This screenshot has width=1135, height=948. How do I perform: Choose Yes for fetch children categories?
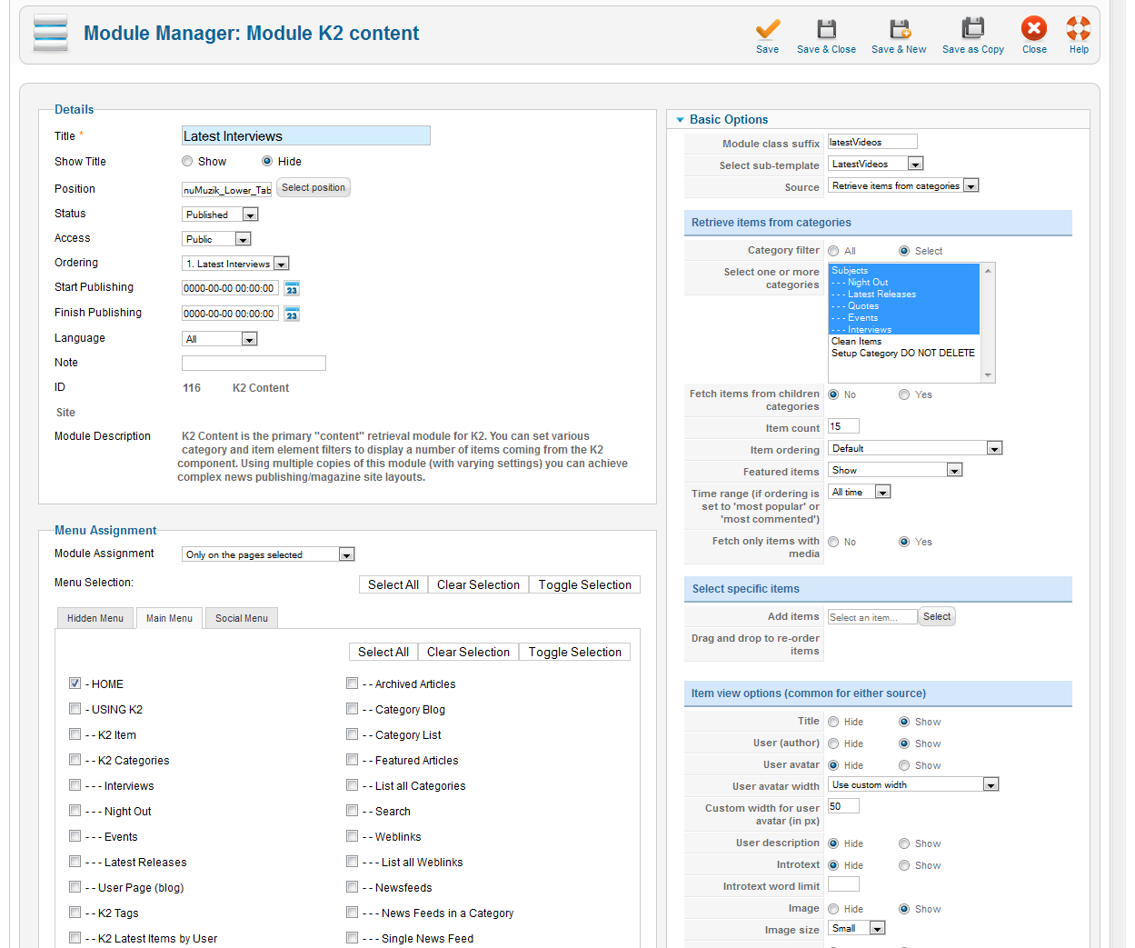tap(904, 394)
